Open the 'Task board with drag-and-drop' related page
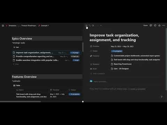This screenshot has width=167, height=125. point(135,60)
